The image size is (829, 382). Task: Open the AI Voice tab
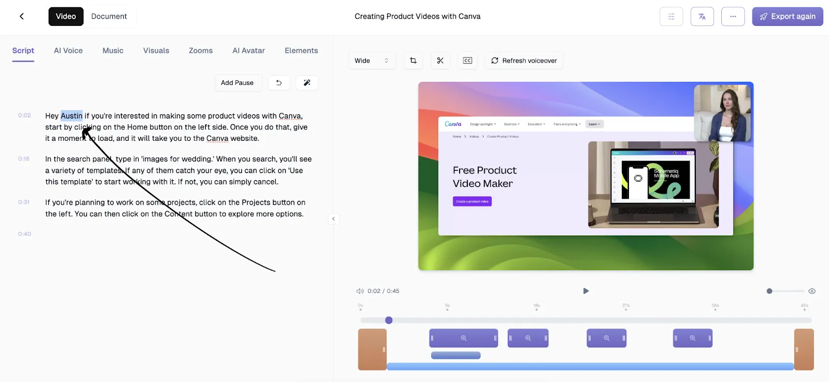(x=68, y=51)
